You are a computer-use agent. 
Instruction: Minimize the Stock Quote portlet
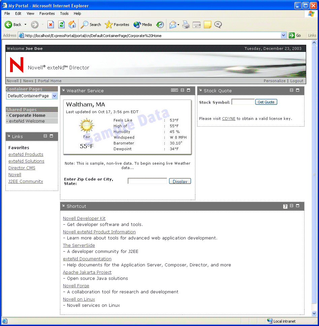[x=292, y=90]
